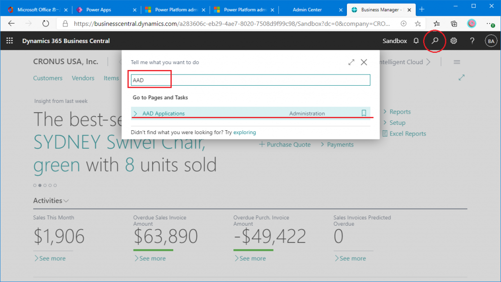The width and height of the screenshot is (501, 282).
Task: Click the Sandbox environment label
Action: [x=395, y=41]
